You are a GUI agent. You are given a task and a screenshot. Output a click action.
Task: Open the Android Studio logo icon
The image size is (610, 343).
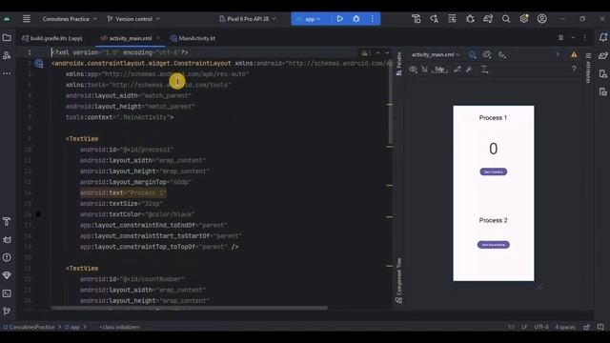pyautogui.click(x=7, y=19)
